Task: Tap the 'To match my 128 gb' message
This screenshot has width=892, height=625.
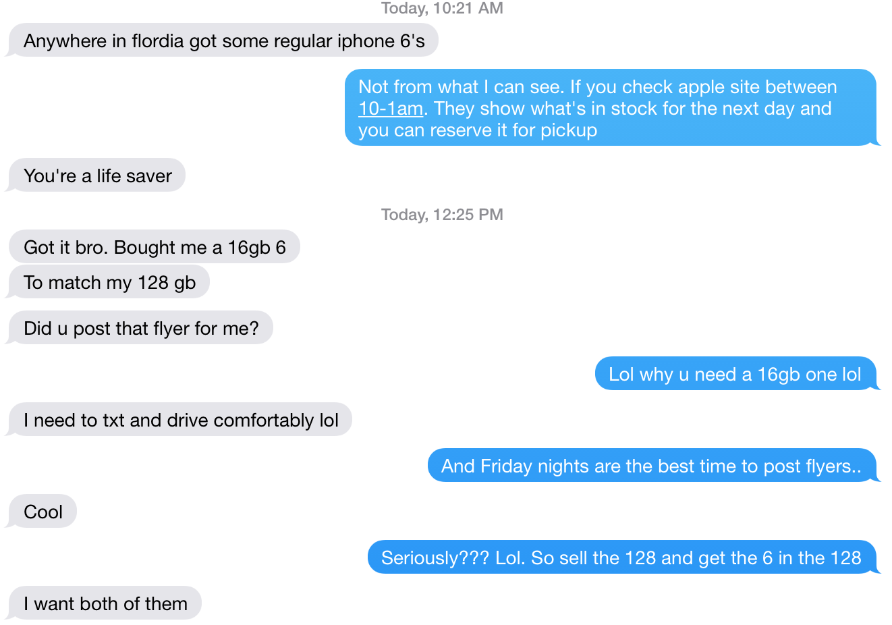Action: pos(109,282)
